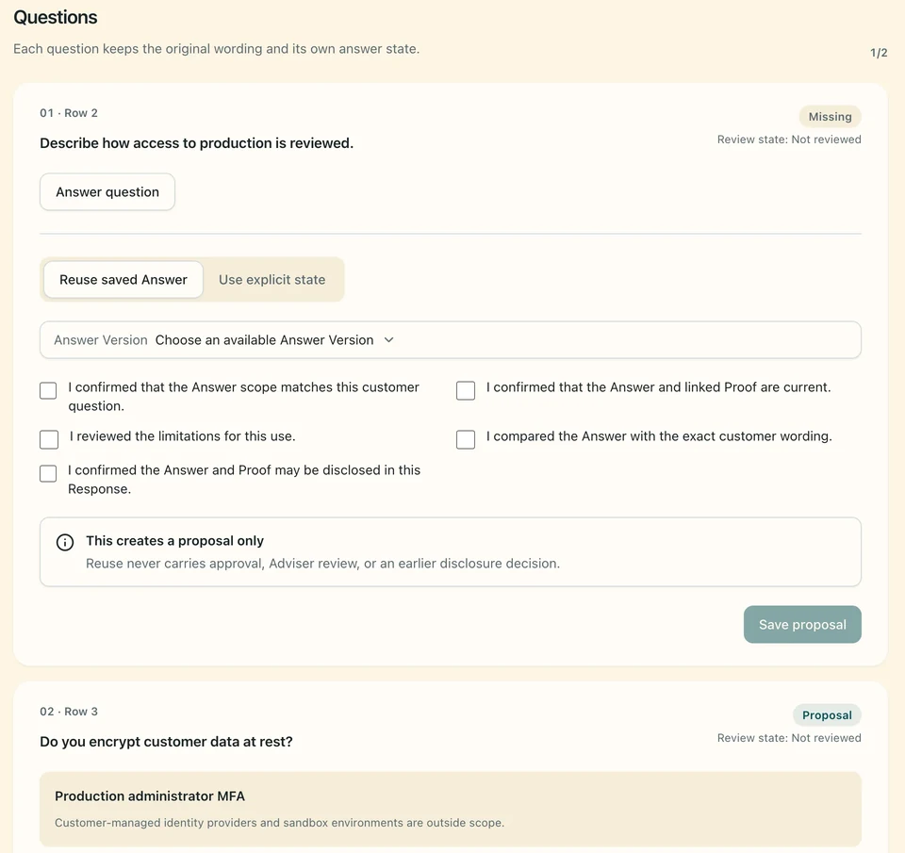Open the Production administrator MFA answer card
The height and width of the screenshot is (853, 905).
(x=451, y=809)
